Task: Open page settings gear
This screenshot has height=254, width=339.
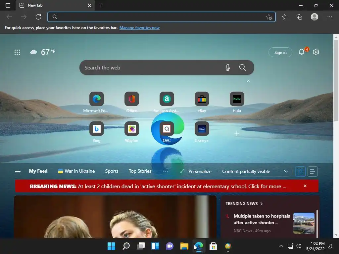Action: point(316,52)
